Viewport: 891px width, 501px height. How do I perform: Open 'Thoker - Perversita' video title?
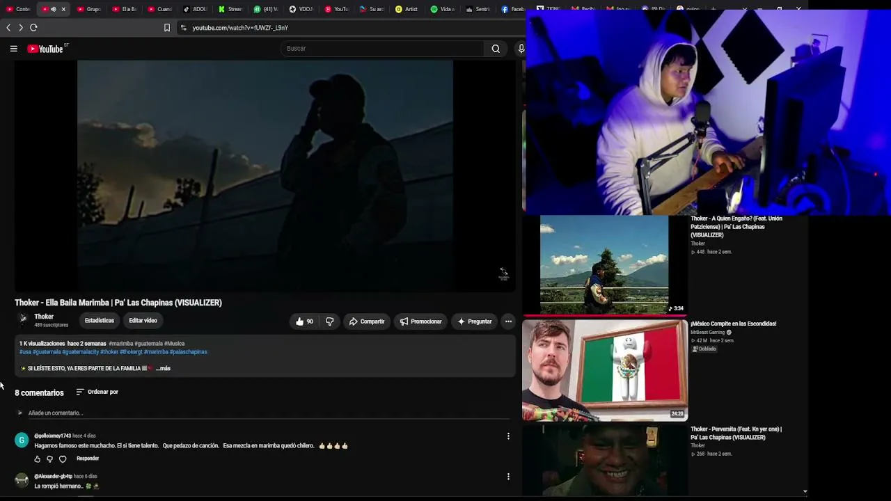(x=736, y=434)
